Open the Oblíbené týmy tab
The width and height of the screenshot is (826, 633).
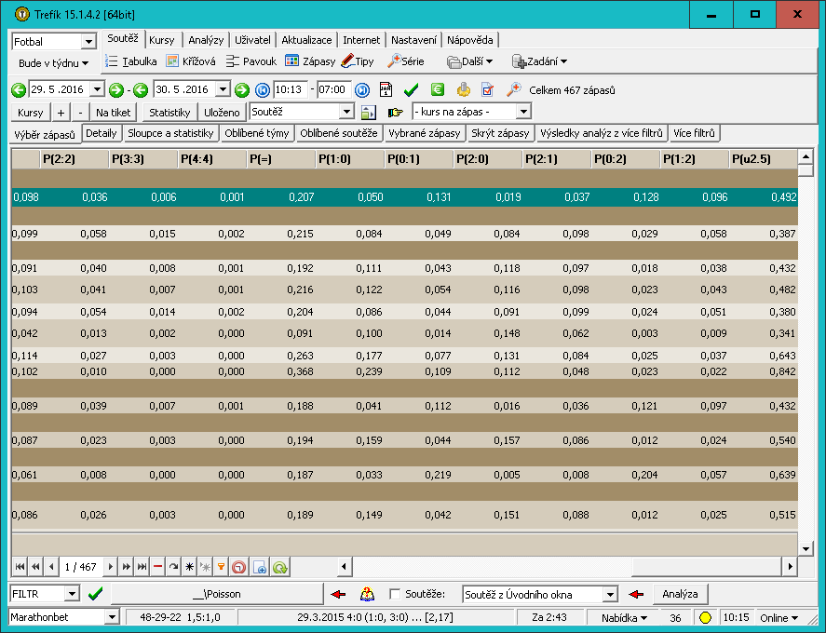[x=257, y=133]
